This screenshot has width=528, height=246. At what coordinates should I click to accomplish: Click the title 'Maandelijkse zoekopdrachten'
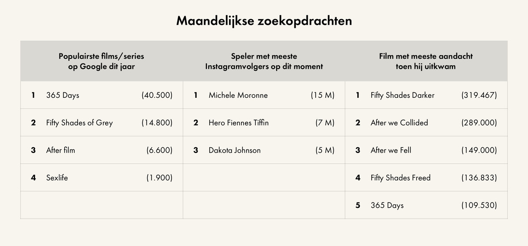[x=264, y=21]
